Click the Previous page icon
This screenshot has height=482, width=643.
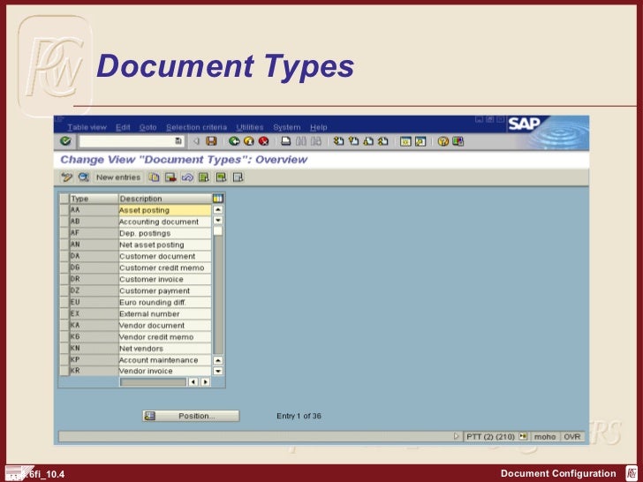(x=353, y=141)
